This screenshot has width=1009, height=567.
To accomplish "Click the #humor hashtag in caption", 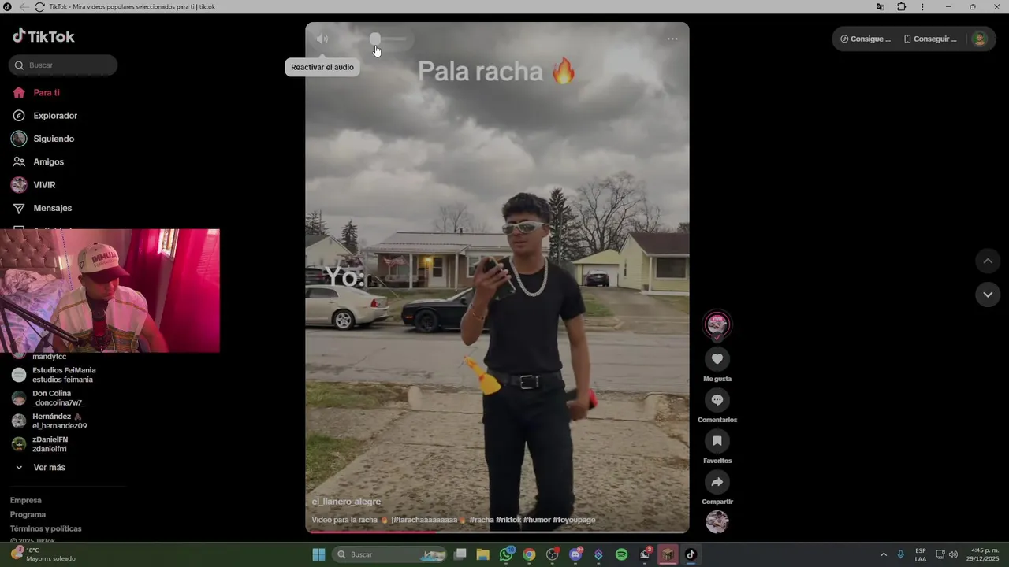I will click(537, 520).
